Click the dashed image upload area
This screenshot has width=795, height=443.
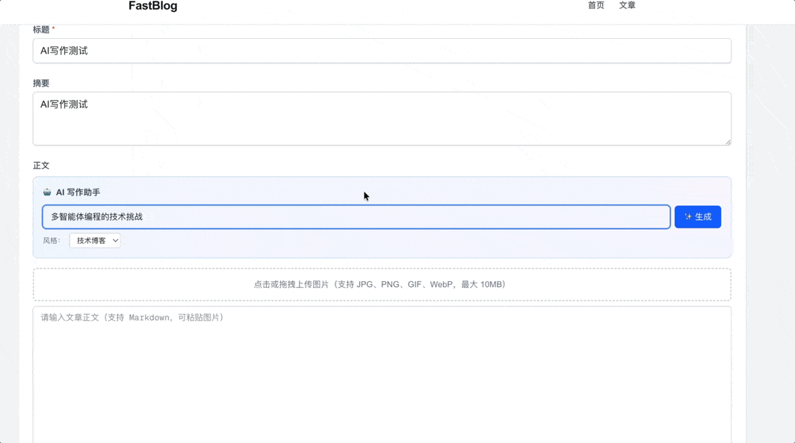click(383, 284)
